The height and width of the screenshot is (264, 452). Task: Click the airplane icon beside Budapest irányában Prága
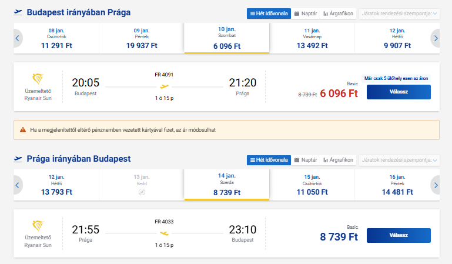[x=18, y=12]
